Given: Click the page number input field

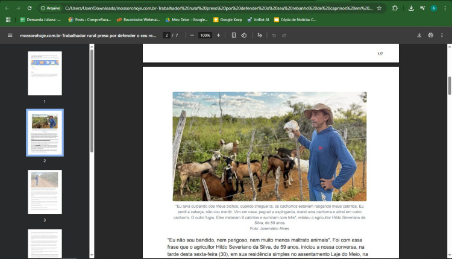Looking at the screenshot, I should pos(167,36).
